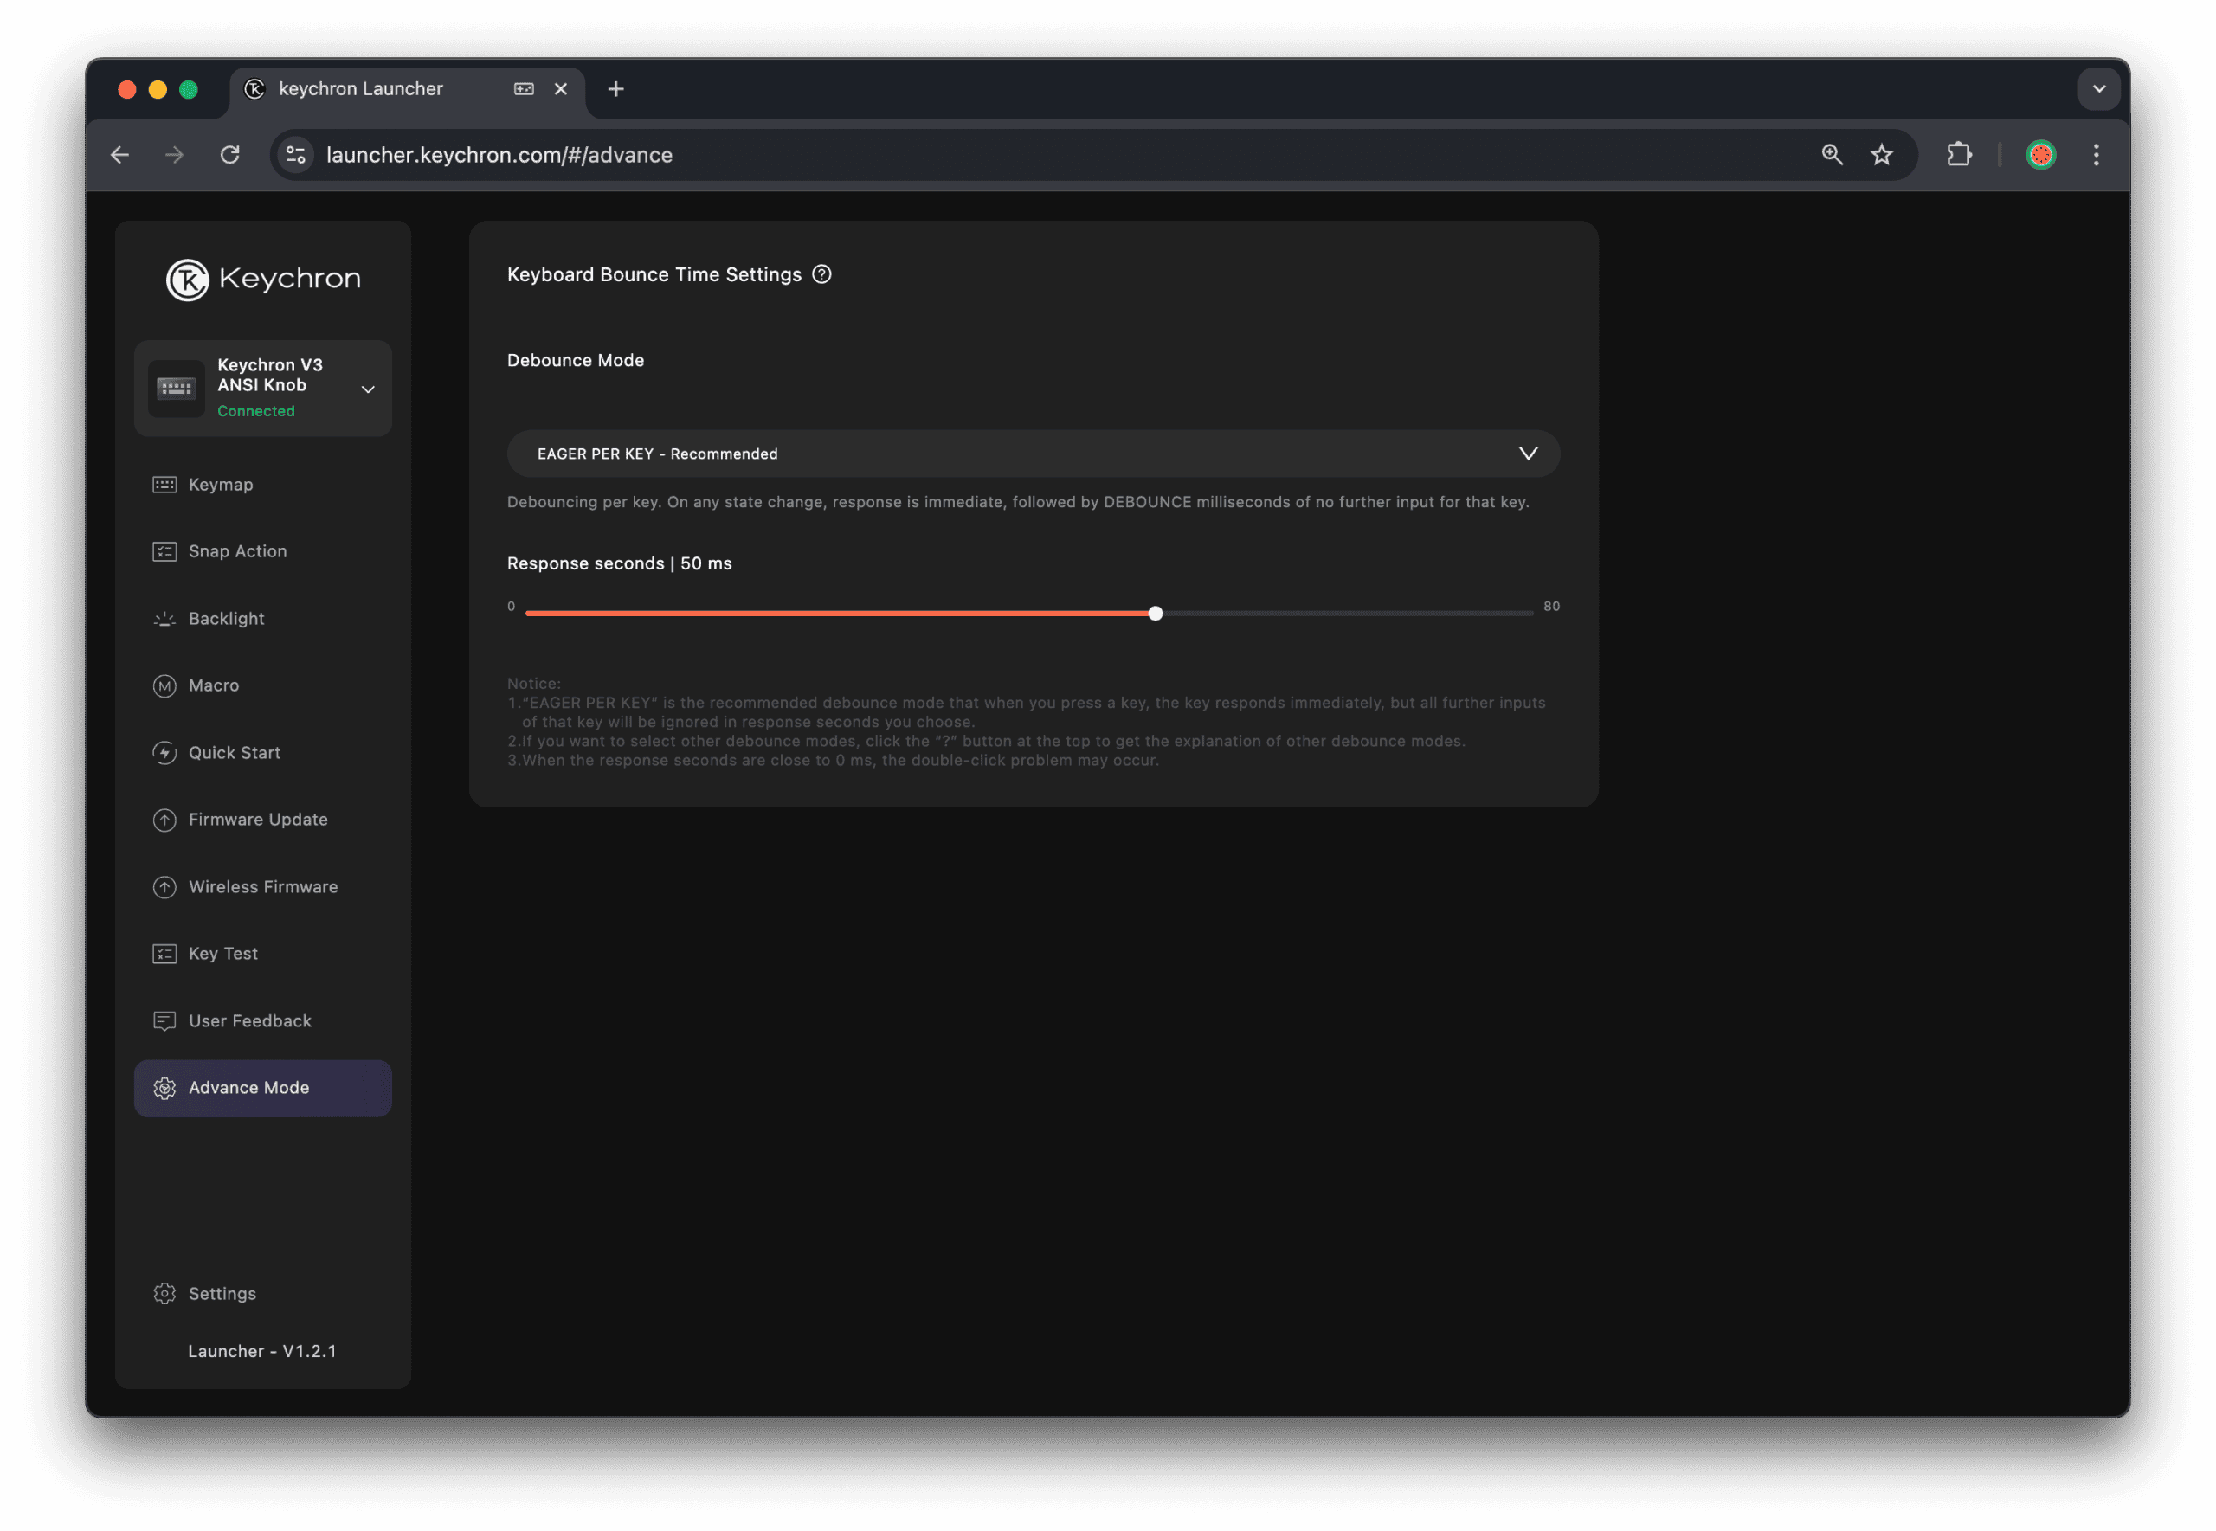
Task: Open the Key Test page
Action: click(x=222, y=954)
